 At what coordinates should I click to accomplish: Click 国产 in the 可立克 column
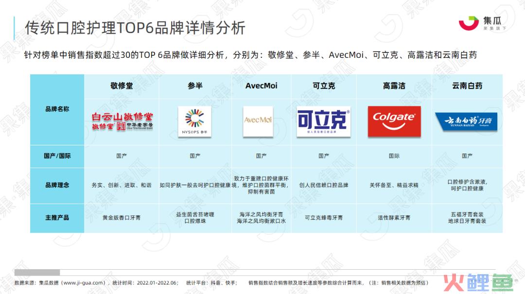324,156
